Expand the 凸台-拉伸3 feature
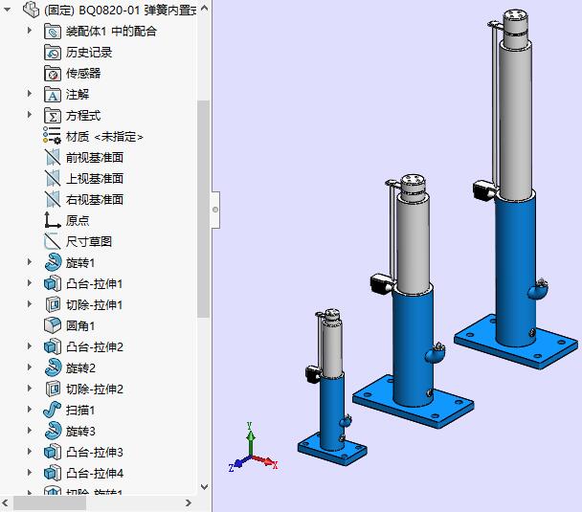582x512 pixels. click(30, 452)
